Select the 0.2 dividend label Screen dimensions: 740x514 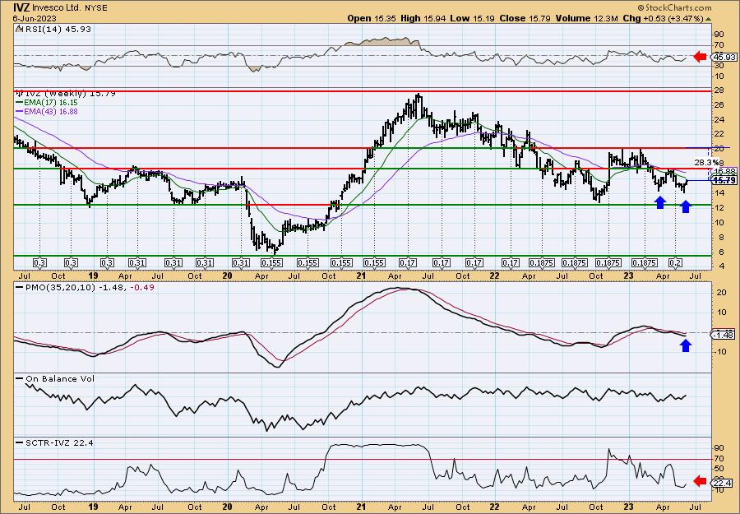(675, 263)
